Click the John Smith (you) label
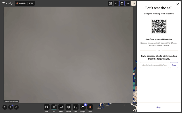182x113 pixels. coord(11,101)
